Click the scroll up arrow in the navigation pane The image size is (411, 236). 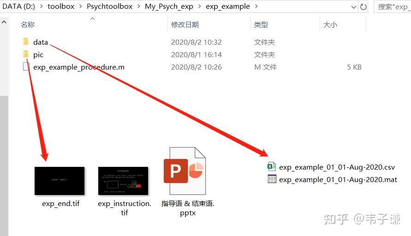tap(4, 23)
